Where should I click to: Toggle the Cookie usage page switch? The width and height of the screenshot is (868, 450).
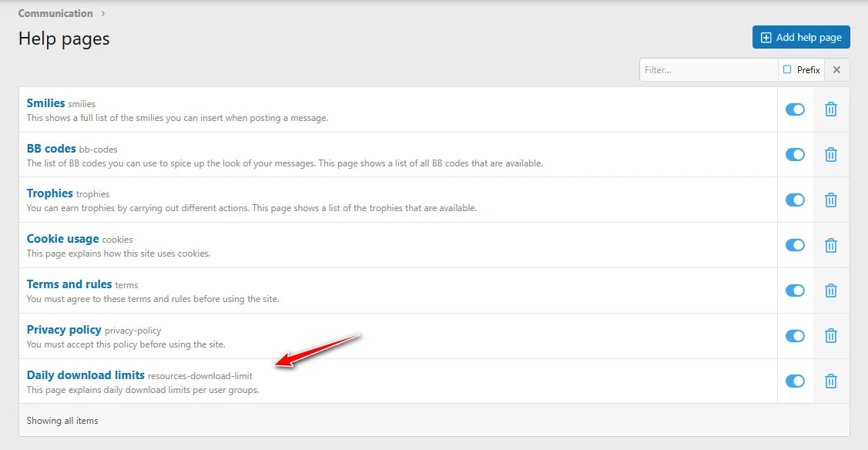(x=795, y=245)
